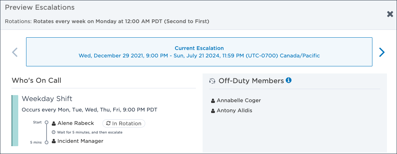Click the person icon beside Incident Manager

(54, 141)
